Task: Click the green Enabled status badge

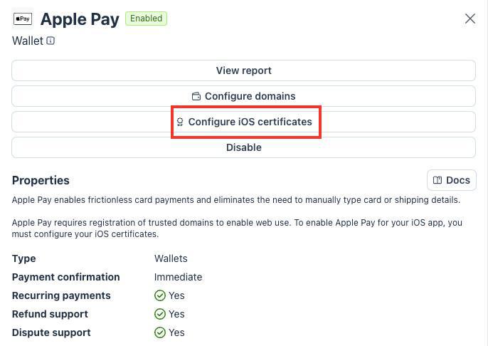Action: coord(146,19)
